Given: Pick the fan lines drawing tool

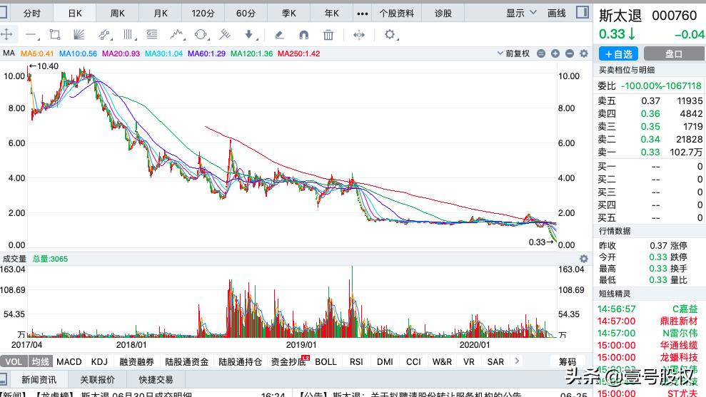Looking at the screenshot, I should coord(79,35).
